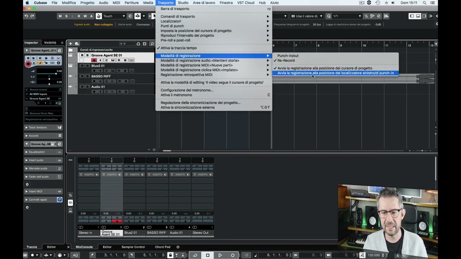This screenshot has height=259, width=461.
Task: Open track preset find icon next to add track
Action: click(77, 44)
